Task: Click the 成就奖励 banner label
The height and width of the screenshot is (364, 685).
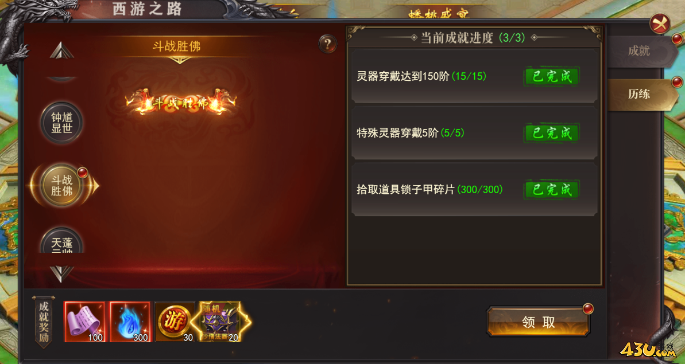Action: (44, 322)
